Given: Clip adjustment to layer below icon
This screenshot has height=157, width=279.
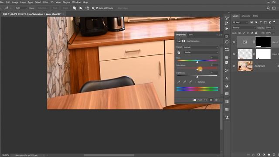Looking at the screenshot, I should tap(194, 100).
